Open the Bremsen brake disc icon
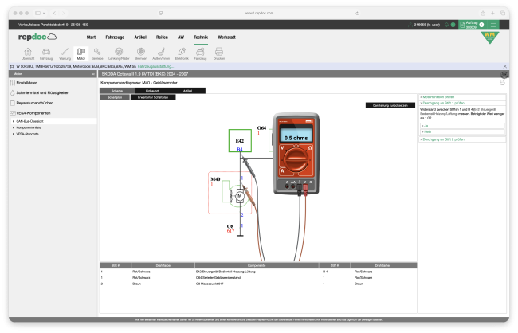 [x=140, y=53]
